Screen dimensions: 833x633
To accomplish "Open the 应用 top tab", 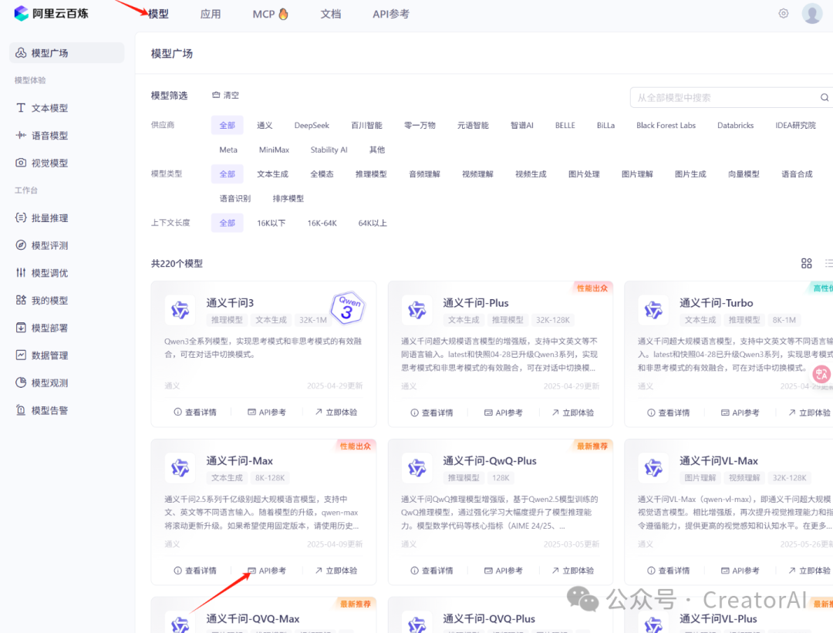I will (211, 15).
